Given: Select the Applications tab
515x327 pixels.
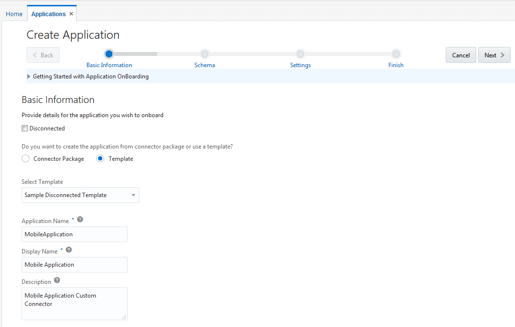Looking at the screenshot, I should pos(48,14).
